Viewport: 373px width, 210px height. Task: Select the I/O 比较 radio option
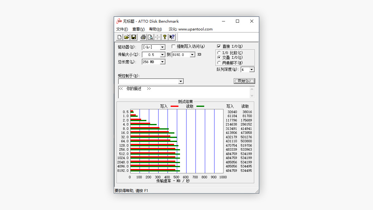(x=219, y=53)
